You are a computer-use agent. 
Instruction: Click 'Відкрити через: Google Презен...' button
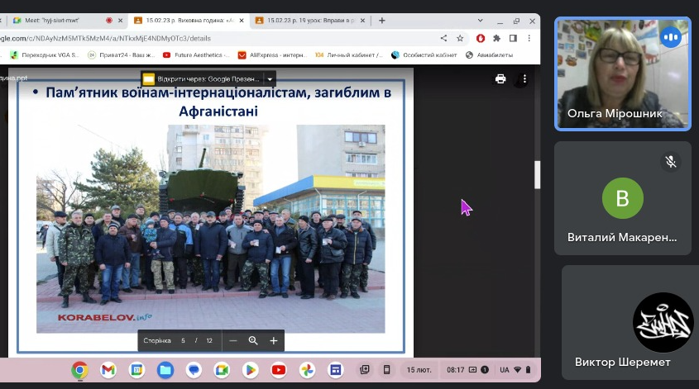click(202, 78)
